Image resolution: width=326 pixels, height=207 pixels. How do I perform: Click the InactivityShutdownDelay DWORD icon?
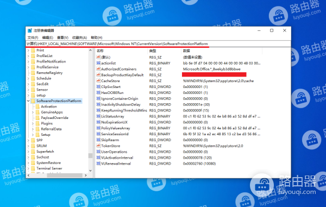(98, 104)
